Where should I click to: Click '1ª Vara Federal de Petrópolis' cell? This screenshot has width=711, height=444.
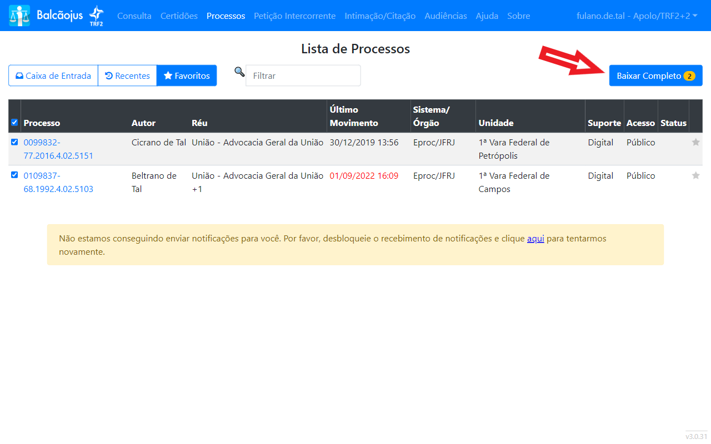[514, 149]
